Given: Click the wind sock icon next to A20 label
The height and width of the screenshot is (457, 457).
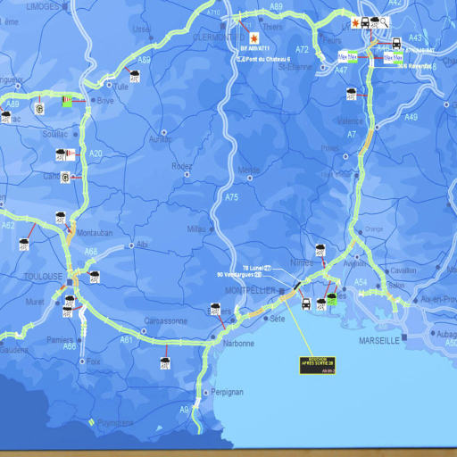Looking at the screenshot, I should (x=71, y=155).
